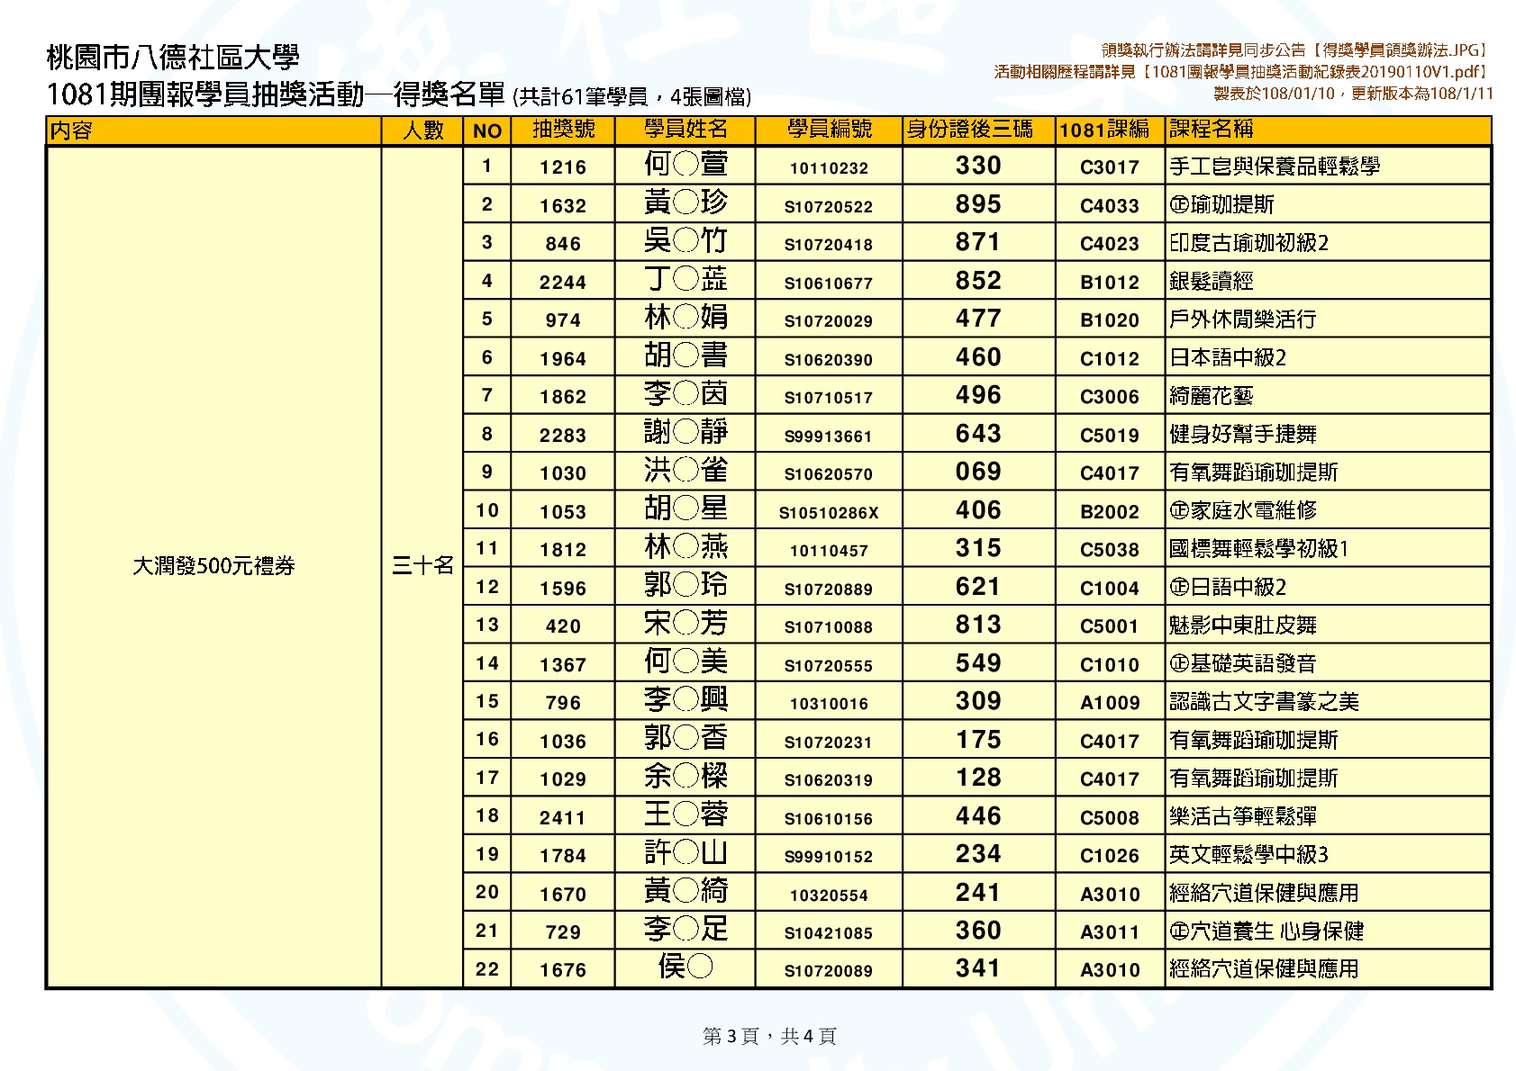The image size is (1516, 1071).
Task: Click the circled 正 mark before 穴道養生
Action: pyautogui.click(x=1179, y=931)
